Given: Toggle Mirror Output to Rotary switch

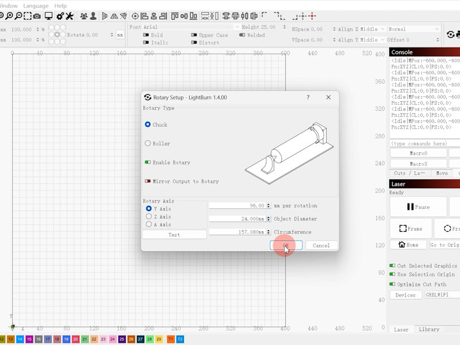Looking at the screenshot, I should pos(148,181).
